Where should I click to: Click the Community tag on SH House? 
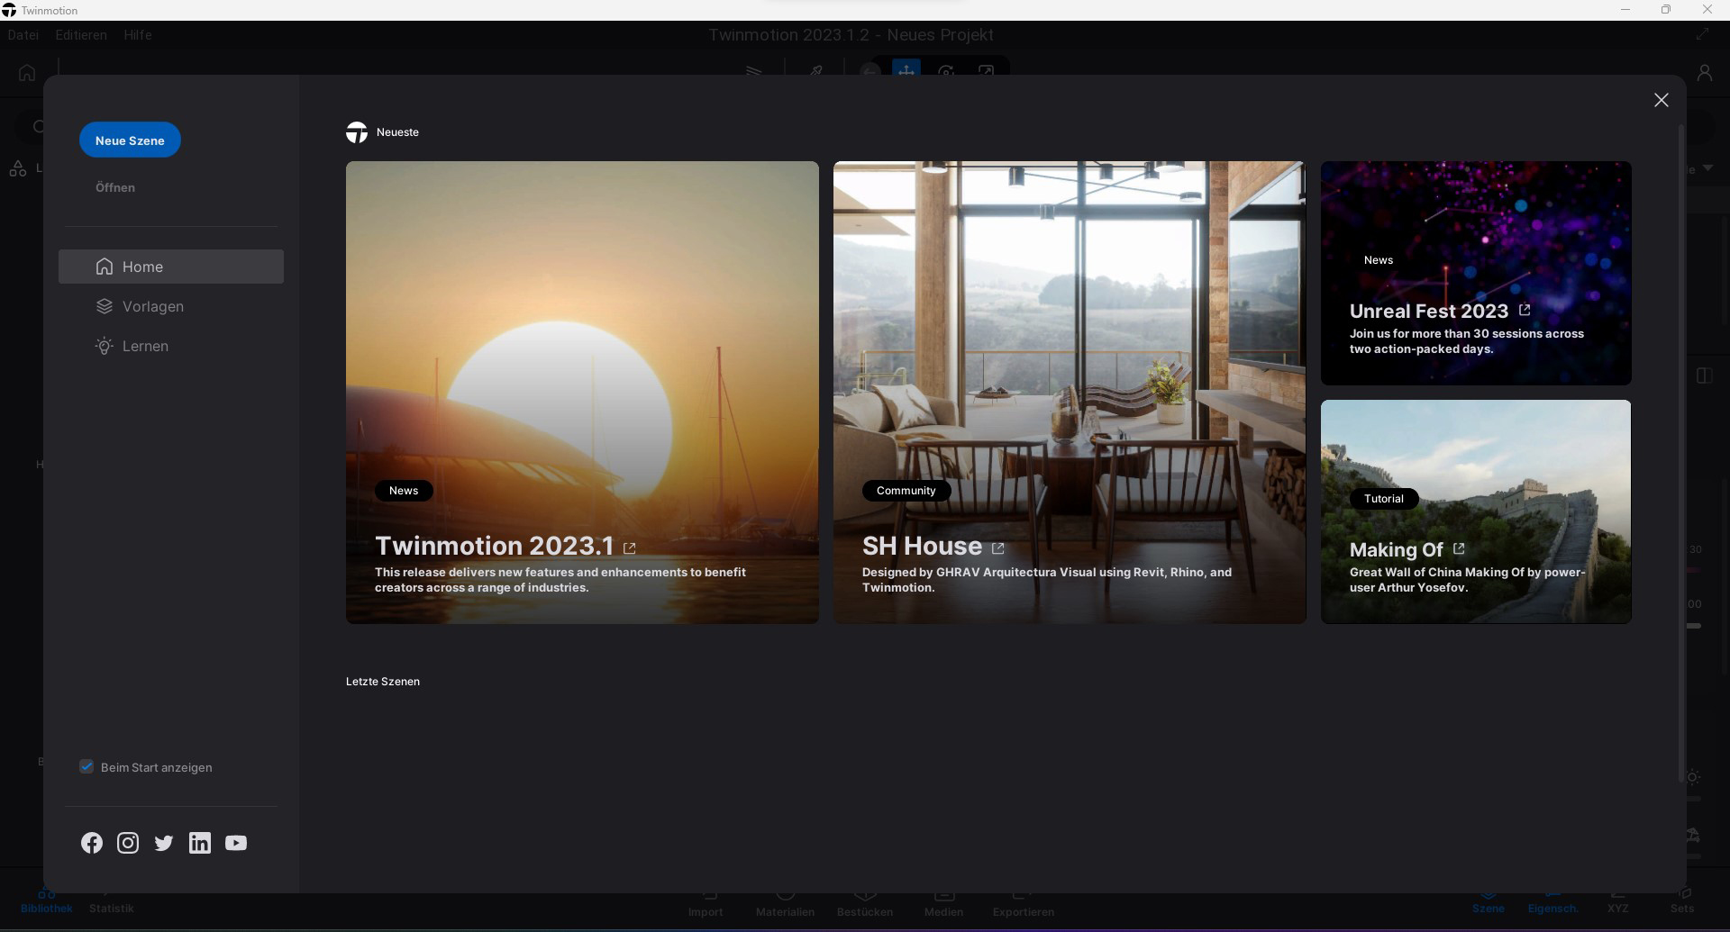906,491
